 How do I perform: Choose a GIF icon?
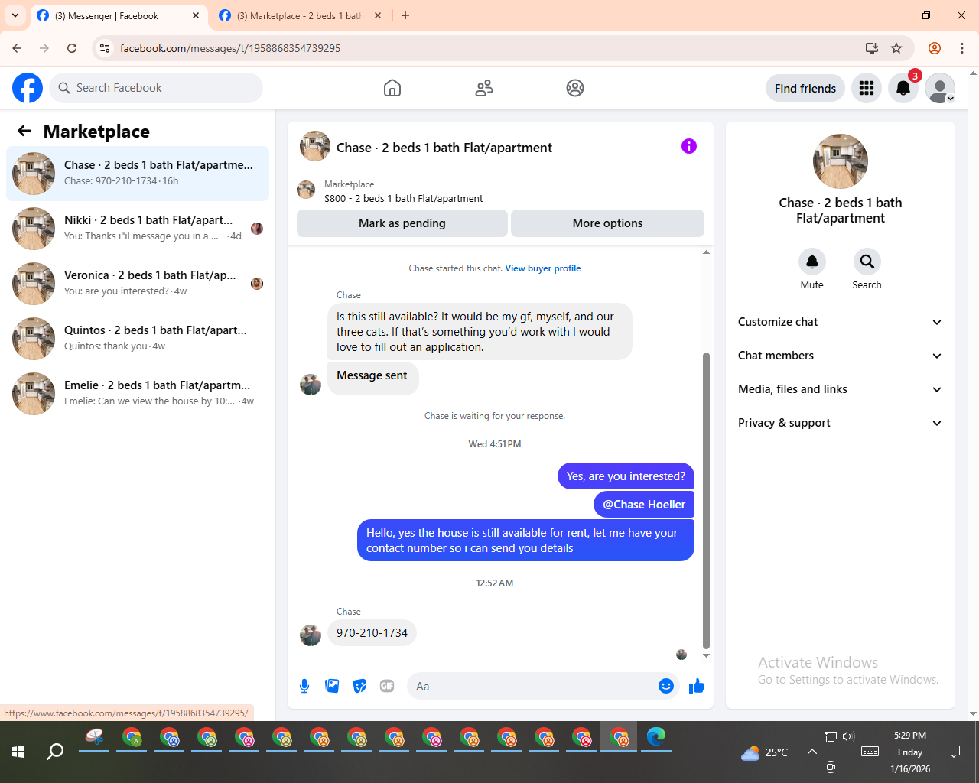[387, 686]
